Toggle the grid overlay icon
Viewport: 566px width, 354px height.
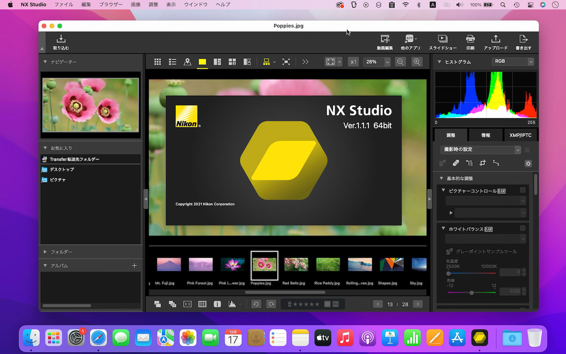coord(202,304)
